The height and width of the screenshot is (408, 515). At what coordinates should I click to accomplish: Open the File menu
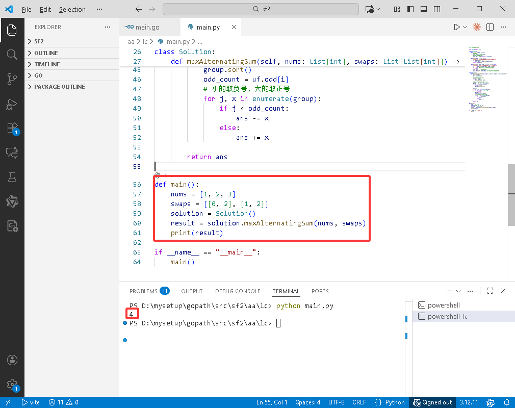[x=27, y=9]
